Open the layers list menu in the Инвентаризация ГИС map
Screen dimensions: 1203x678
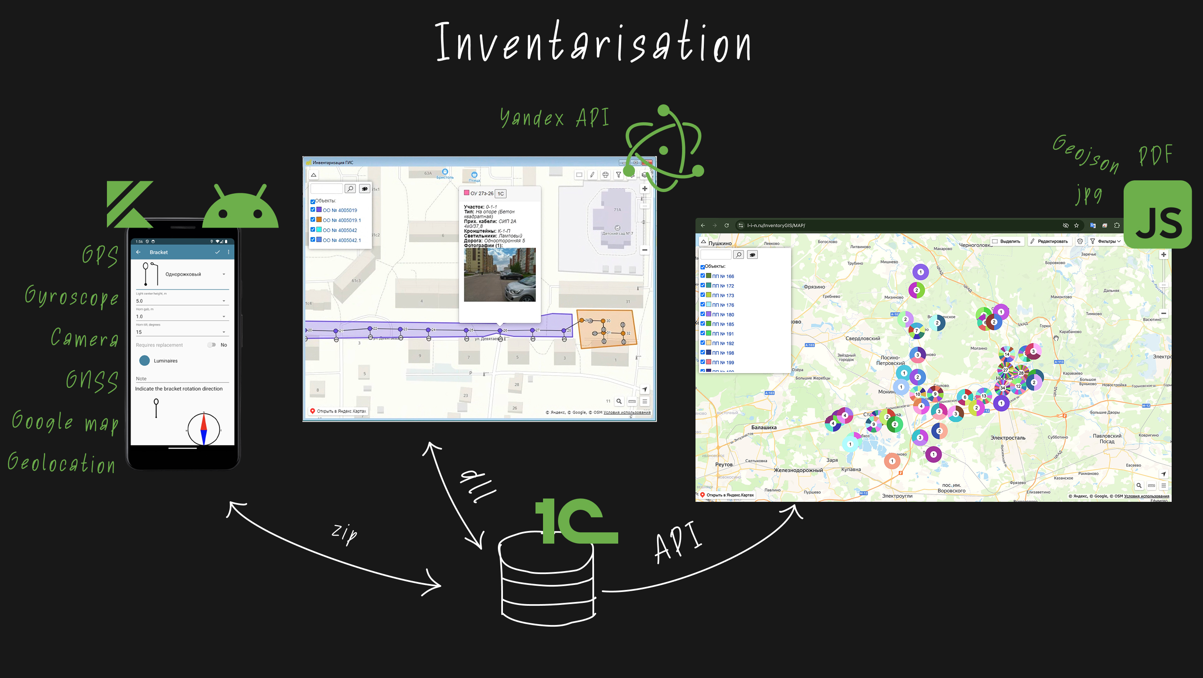point(645,401)
